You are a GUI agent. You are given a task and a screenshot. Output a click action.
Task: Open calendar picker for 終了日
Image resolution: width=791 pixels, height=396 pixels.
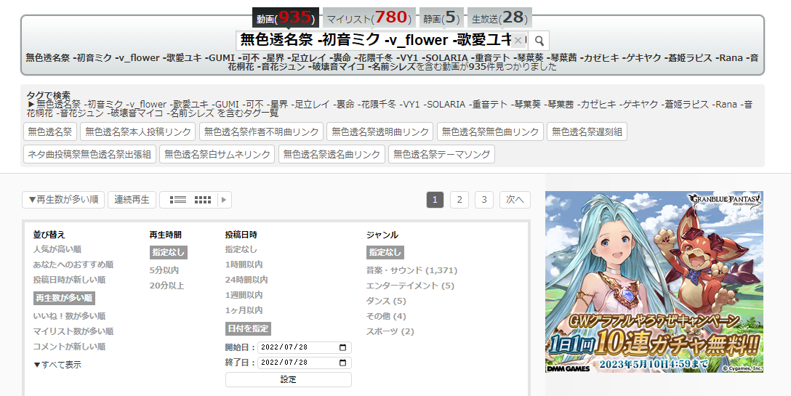[342, 363]
